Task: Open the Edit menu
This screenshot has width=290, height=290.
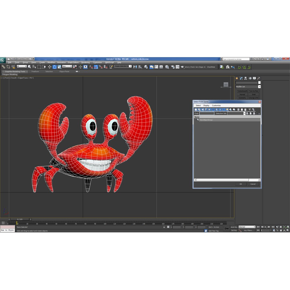Action: 10,63
